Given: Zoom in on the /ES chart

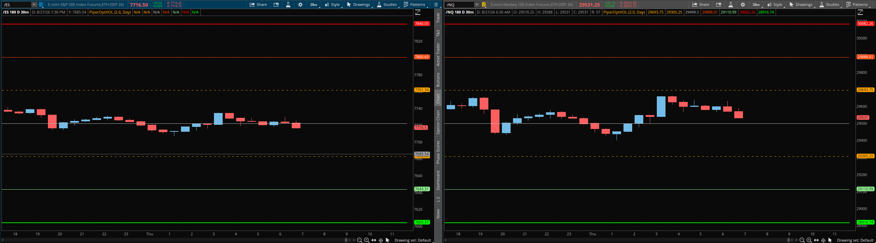Looking at the screenshot, I should coord(366,240).
